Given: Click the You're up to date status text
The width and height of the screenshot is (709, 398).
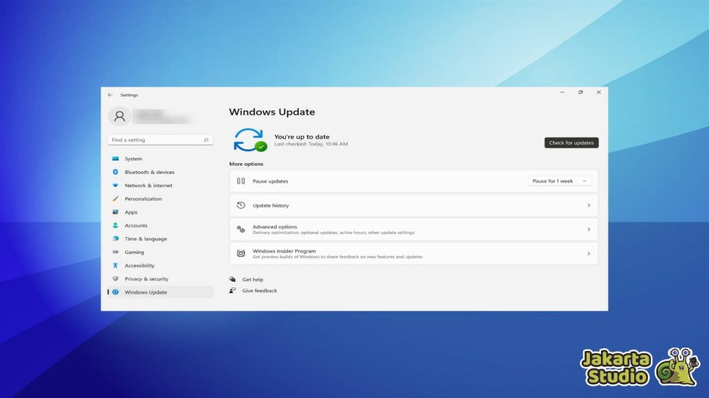Looking at the screenshot, I should [302, 137].
